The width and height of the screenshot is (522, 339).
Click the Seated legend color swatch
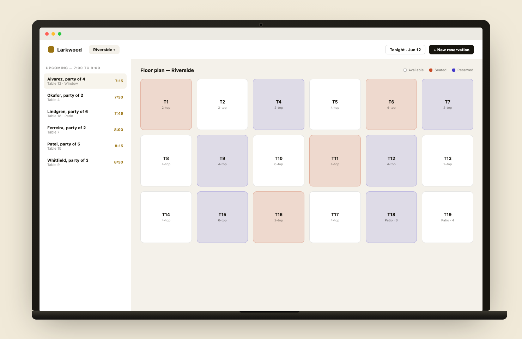pyautogui.click(x=431, y=70)
